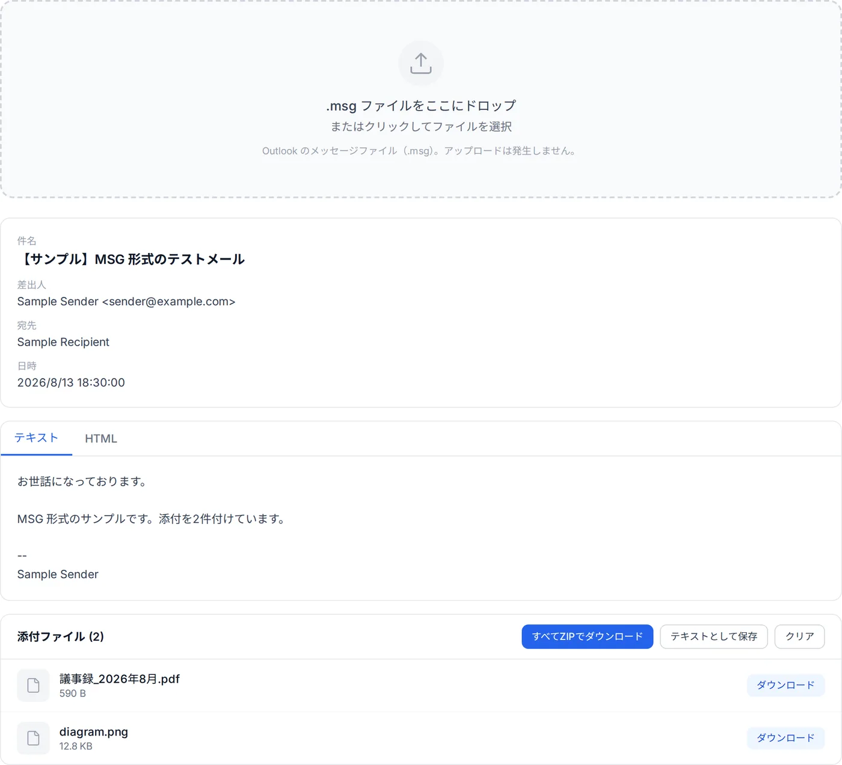
Task: Click signature Sample Sender in body
Action: pyautogui.click(x=58, y=575)
